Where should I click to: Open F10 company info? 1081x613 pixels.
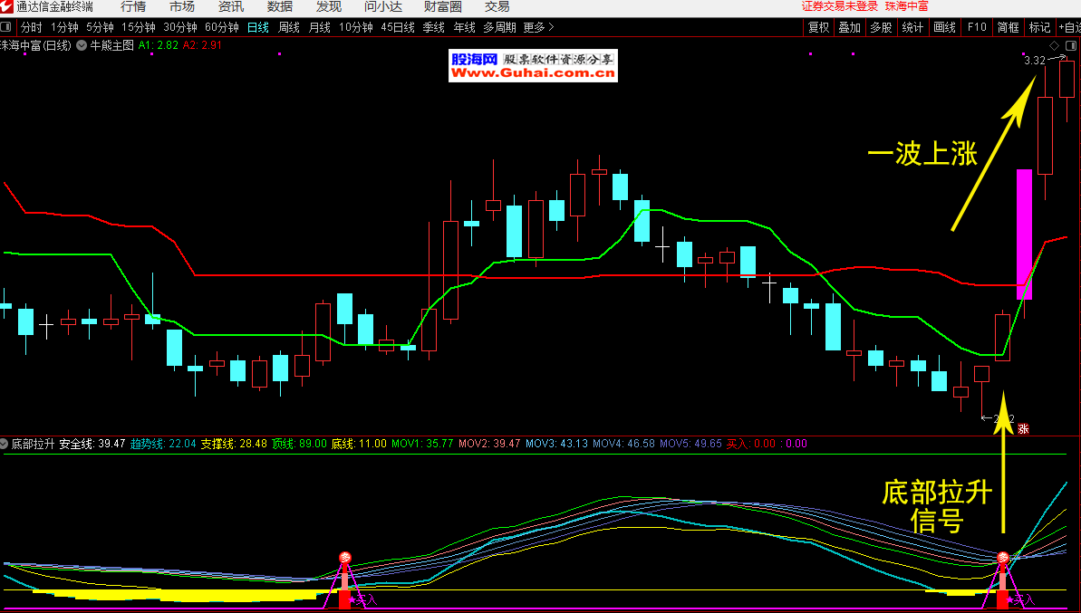coord(977,27)
